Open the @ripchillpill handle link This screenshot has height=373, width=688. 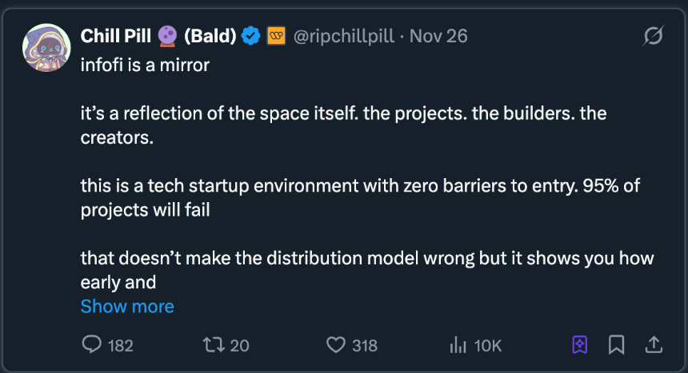coord(346,37)
